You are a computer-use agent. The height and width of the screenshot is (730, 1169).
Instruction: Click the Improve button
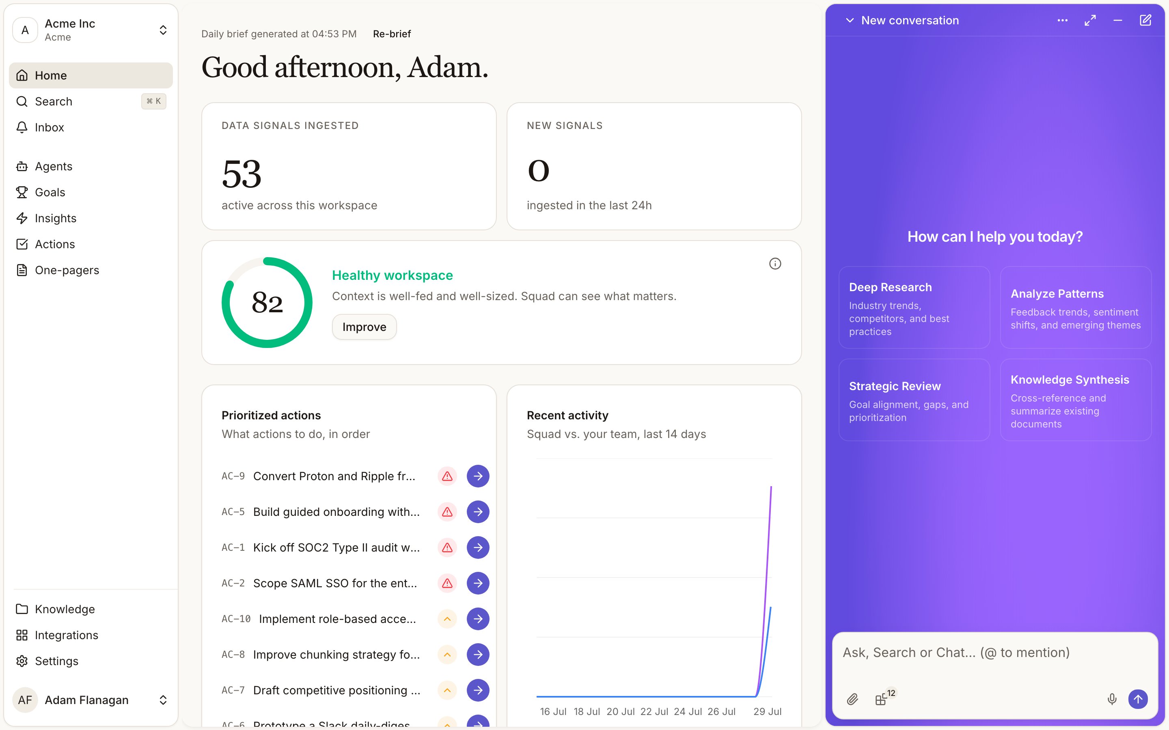[x=364, y=327]
